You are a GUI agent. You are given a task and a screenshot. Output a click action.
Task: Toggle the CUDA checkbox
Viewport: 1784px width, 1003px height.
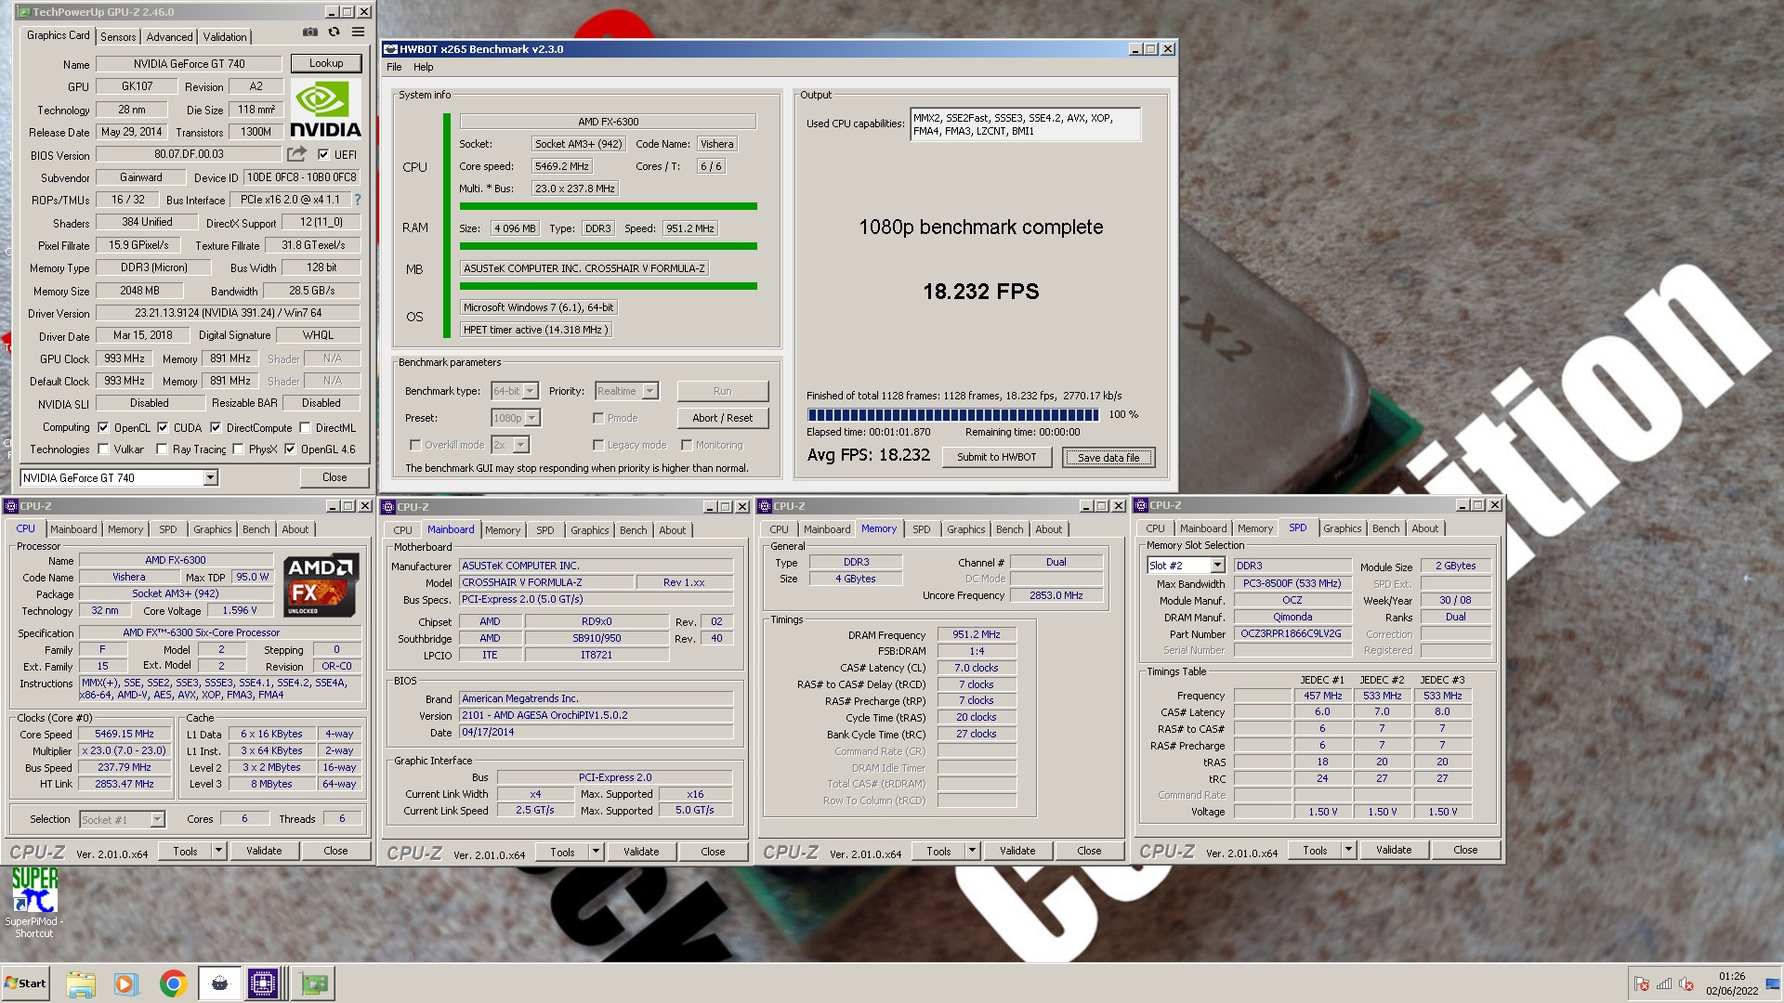[x=163, y=428]
